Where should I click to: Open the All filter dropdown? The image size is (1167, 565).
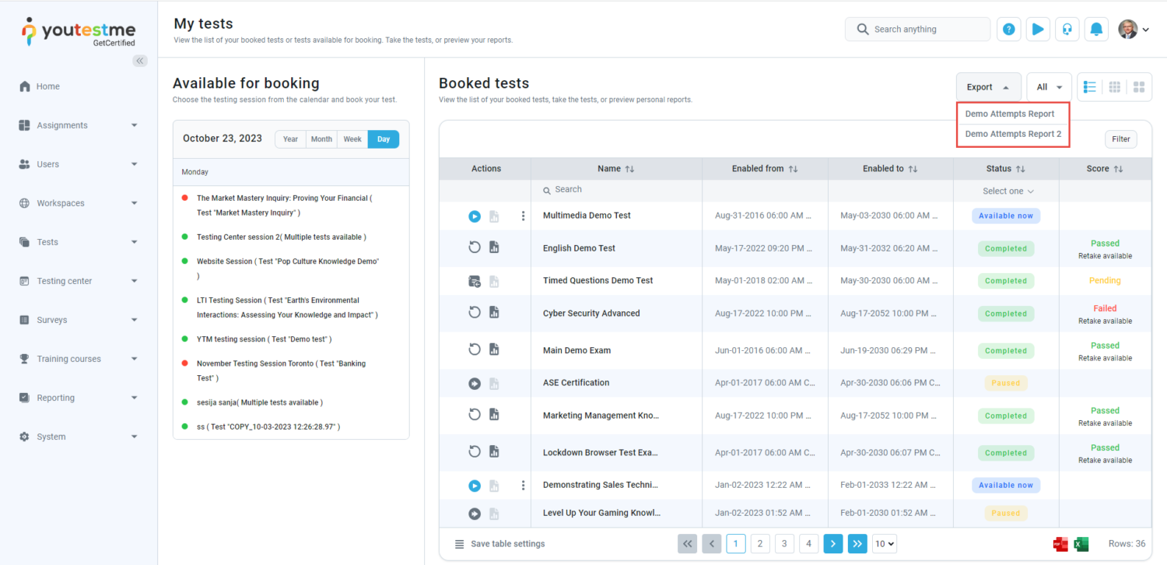point(1049,87)
